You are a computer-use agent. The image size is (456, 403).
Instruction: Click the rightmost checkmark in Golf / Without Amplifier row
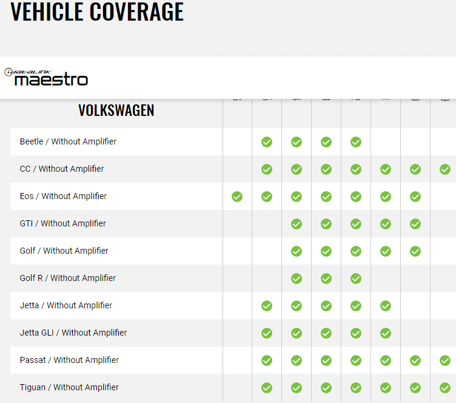(415, 251)
